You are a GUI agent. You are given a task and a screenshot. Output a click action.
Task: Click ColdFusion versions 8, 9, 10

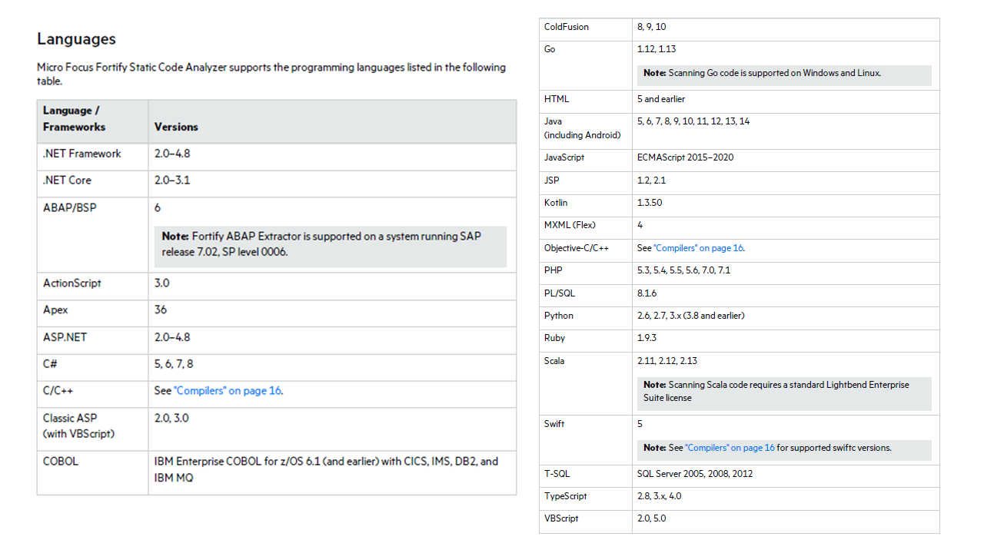[x=652, y=27]
